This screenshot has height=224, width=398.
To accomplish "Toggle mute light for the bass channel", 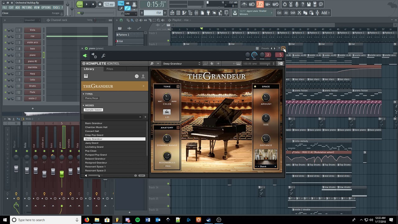I will [5, 49].
